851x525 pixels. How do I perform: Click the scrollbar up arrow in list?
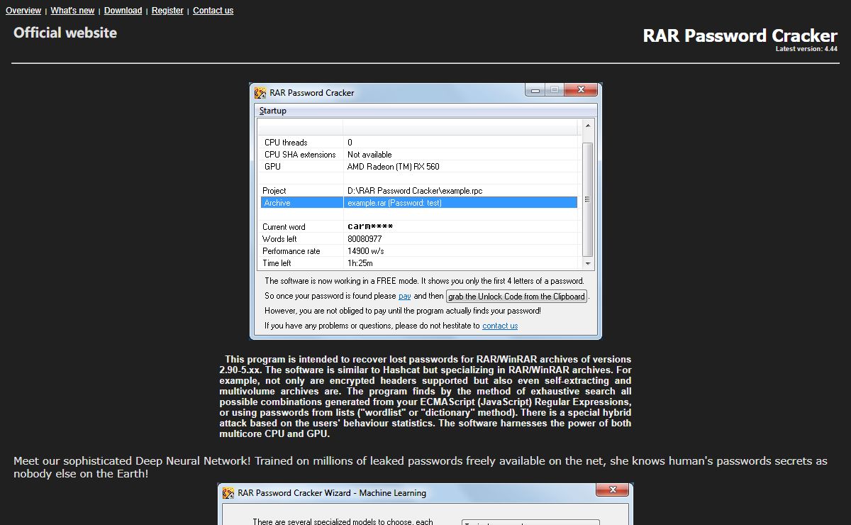coord(587,126)
